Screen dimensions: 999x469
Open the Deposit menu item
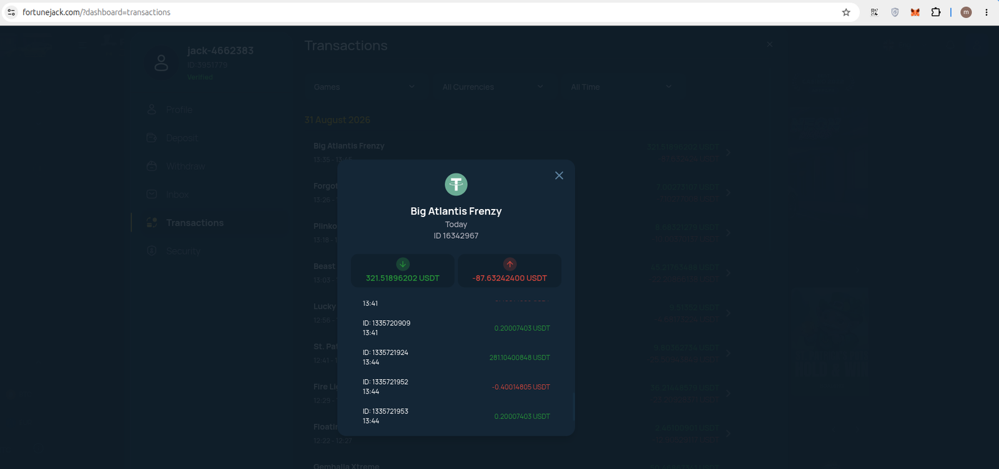click(182, 138)
